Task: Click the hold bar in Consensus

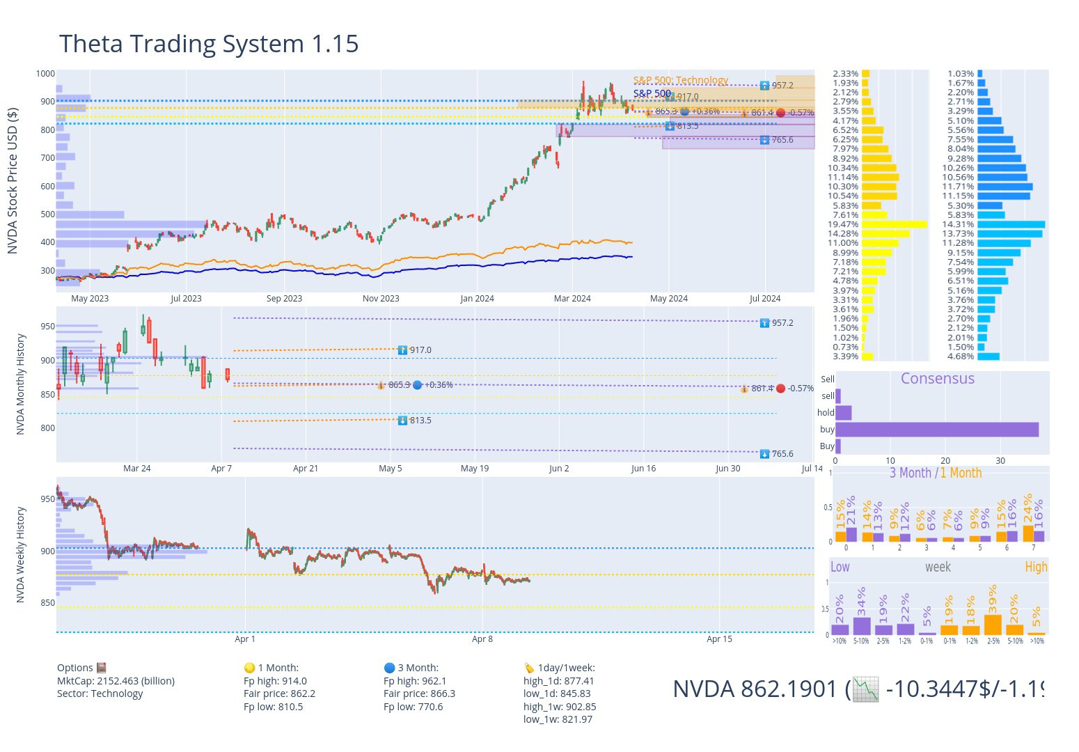Action: pyautogui.click(x=843, y=413)
